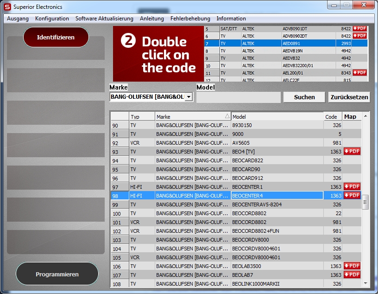Sort the list by the Marke column header
378x294 pixels.
coord(193,116)
